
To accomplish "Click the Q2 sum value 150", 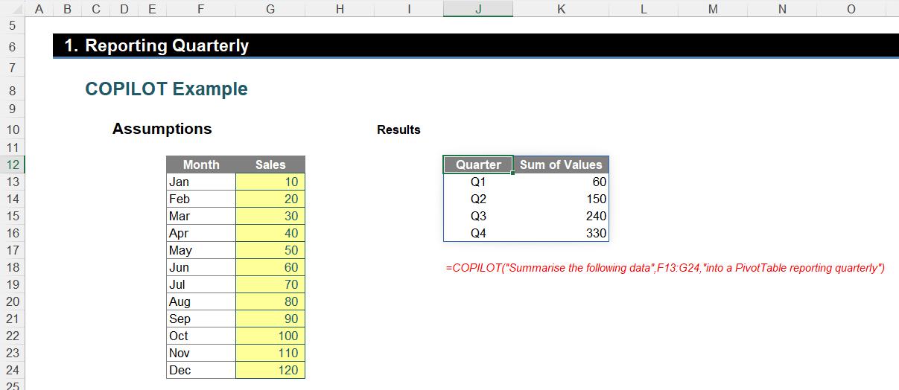I will [561, 199].
